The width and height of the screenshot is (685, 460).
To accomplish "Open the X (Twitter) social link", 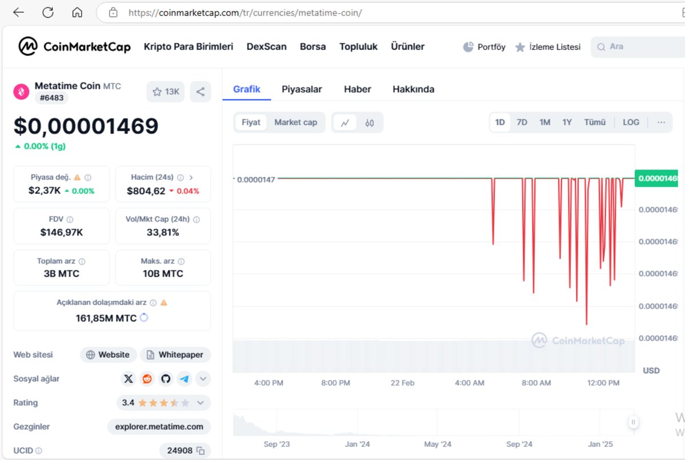I will pos(128,378).
